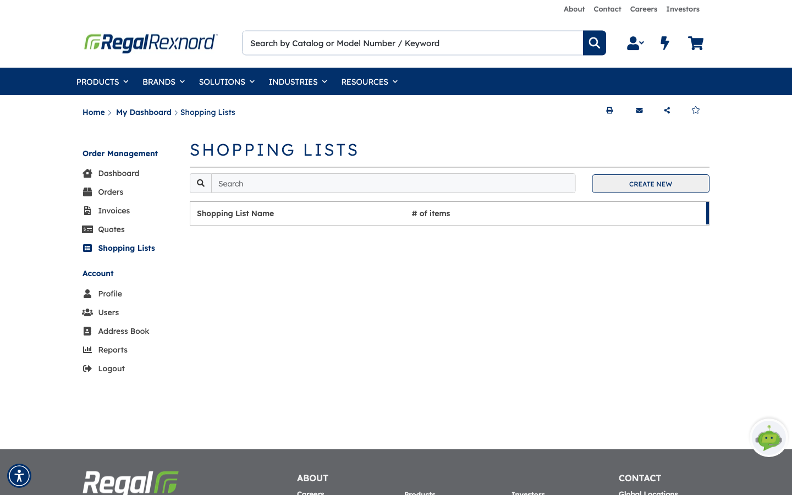Add page to favorites star icon
The height and width of the screenshot is (495, 792).
tap(696, 110)
